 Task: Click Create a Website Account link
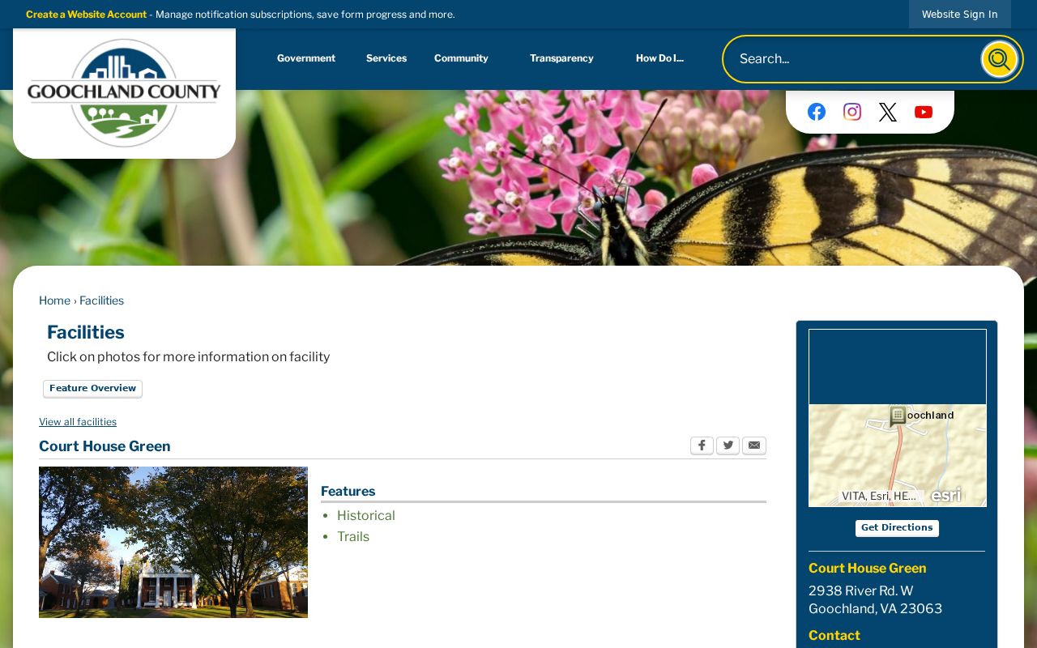pos(86,15)
